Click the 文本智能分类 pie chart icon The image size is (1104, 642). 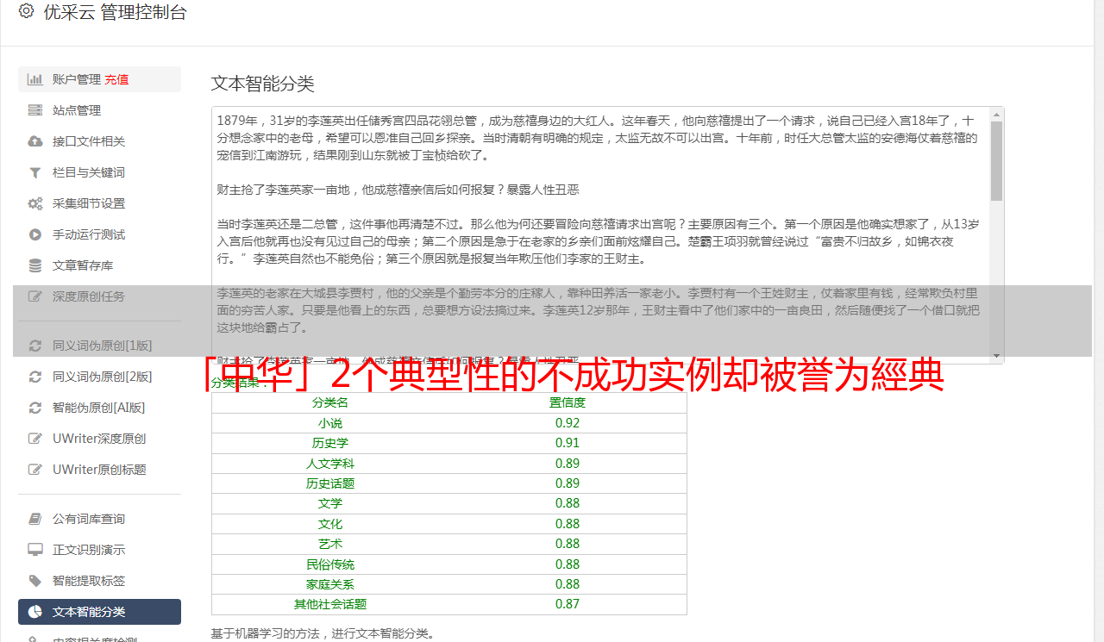pyautogui.click(x=35, y=612)
